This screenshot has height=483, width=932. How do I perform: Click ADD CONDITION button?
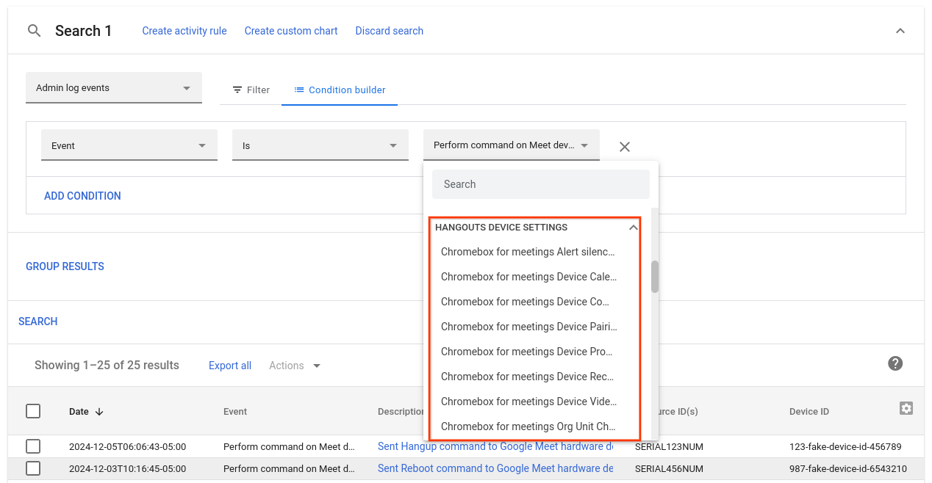point(82,196)
